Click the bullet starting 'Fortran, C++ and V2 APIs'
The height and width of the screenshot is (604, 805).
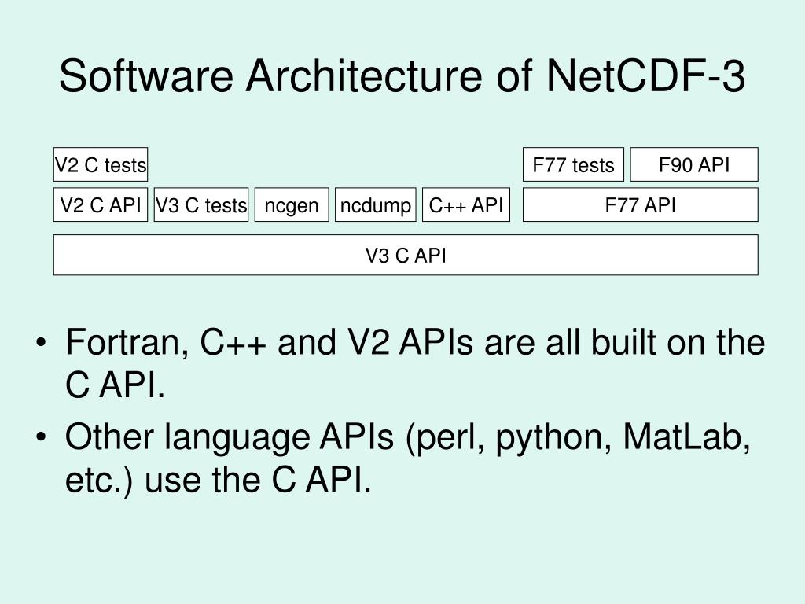pyautogui.click(x=400, y=363)
